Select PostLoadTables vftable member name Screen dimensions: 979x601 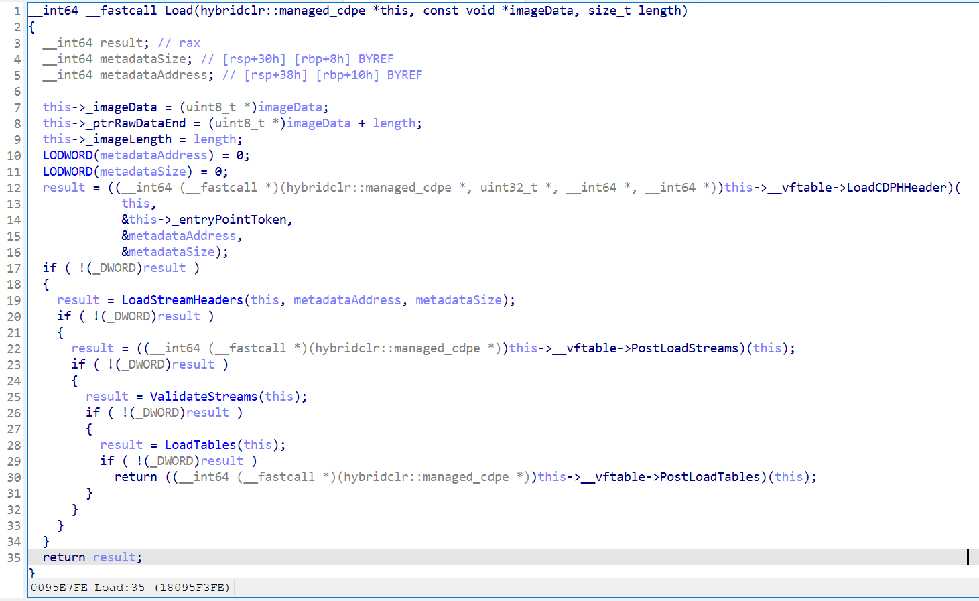click(710, 477)
